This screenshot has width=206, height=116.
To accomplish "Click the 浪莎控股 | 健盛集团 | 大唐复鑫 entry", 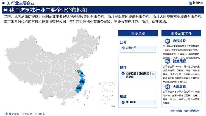I will point(138,75).
